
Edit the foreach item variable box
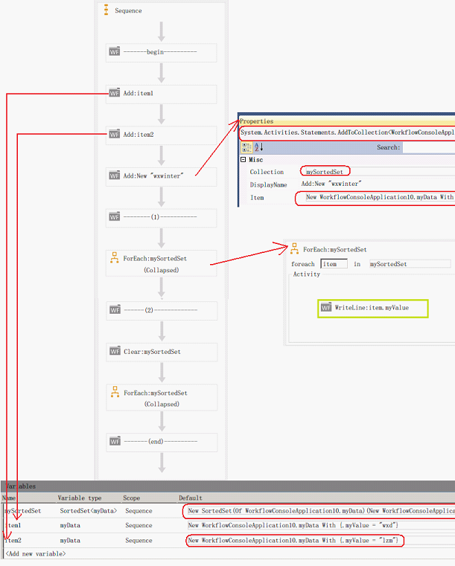click(x=334, y=264)
